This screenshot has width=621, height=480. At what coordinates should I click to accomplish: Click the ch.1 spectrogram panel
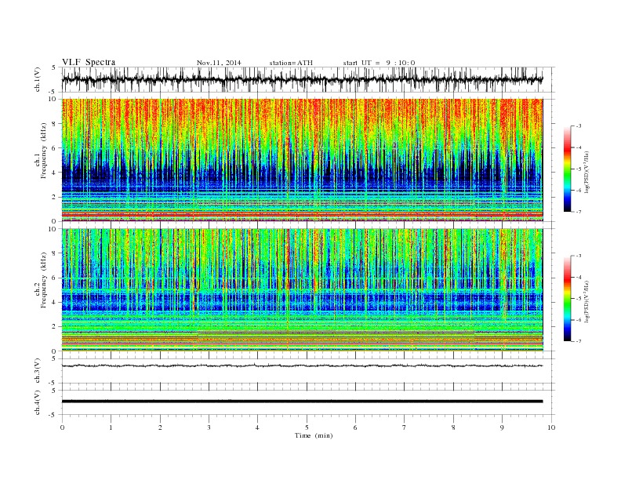(303, 160)
